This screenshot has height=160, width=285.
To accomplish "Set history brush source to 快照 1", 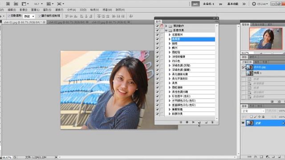I will [x=243, y=73].
